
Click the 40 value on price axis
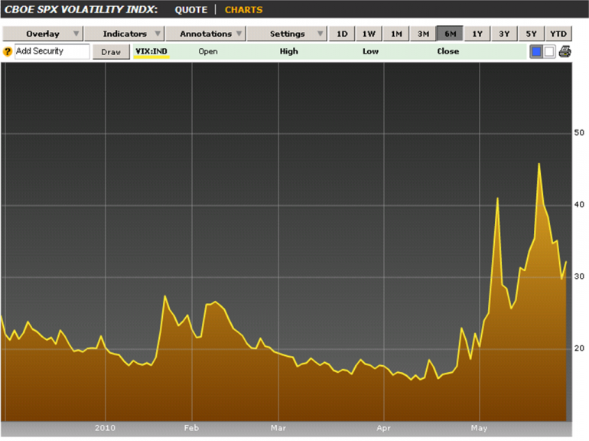(579, 204)
